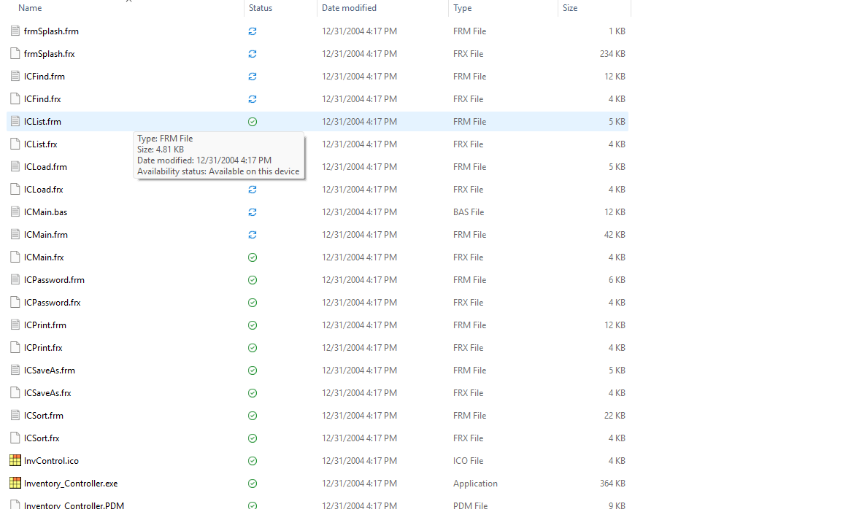The image size is (843, 512).
Task: Collapse sort arrow above the Name column
Action: point(129,1)
